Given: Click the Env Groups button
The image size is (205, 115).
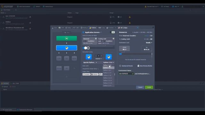Looking at the screenshot, I should pyautogui.click(x=6, y=10).
